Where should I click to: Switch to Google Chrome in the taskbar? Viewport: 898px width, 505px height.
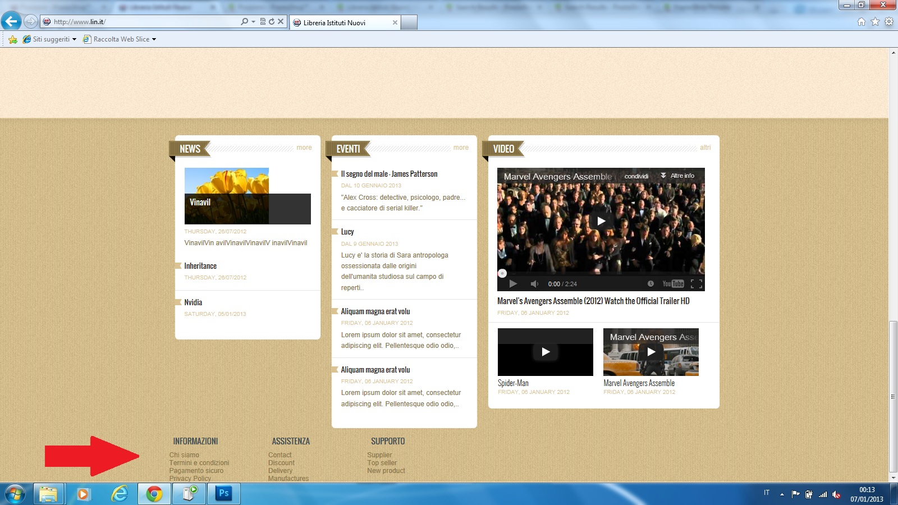tap(154, 494)
